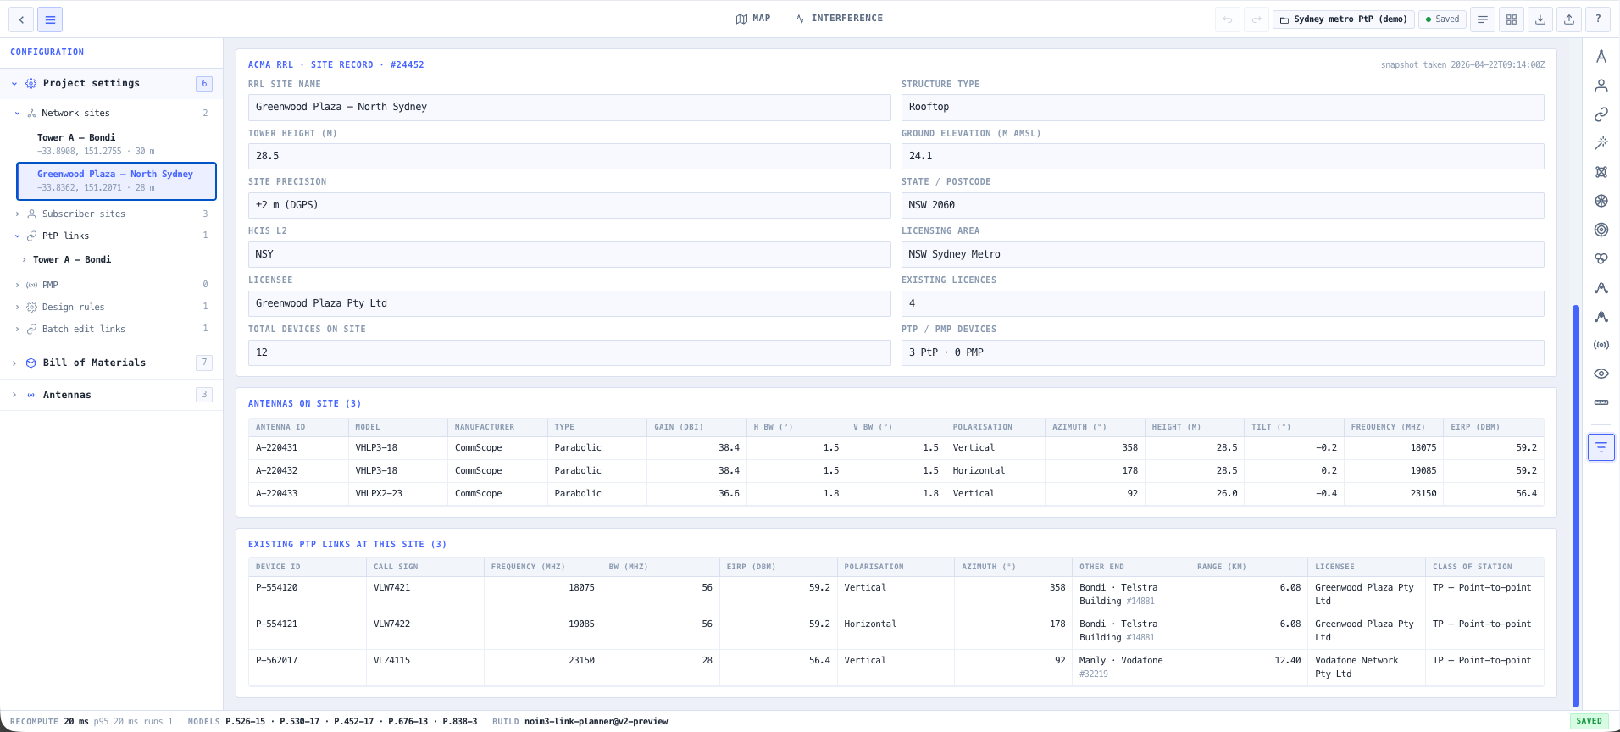The image size is (1620, 732).
Task: Open the Sydney metro PtP (demo) project
Action: coord(1343,19)
